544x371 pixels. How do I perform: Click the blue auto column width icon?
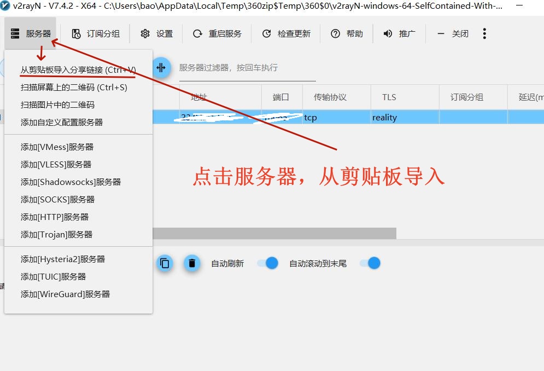(161, 67)
